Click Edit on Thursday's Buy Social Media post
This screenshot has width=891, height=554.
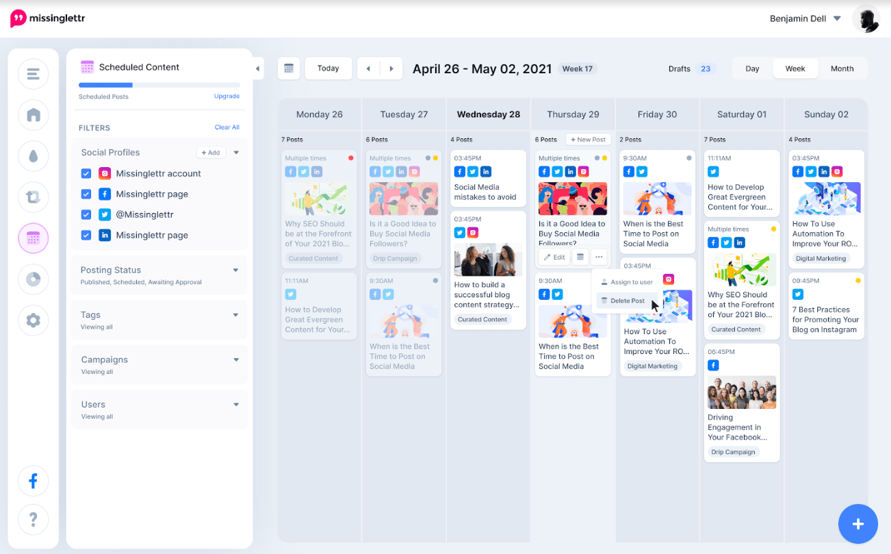pos(554,257)
